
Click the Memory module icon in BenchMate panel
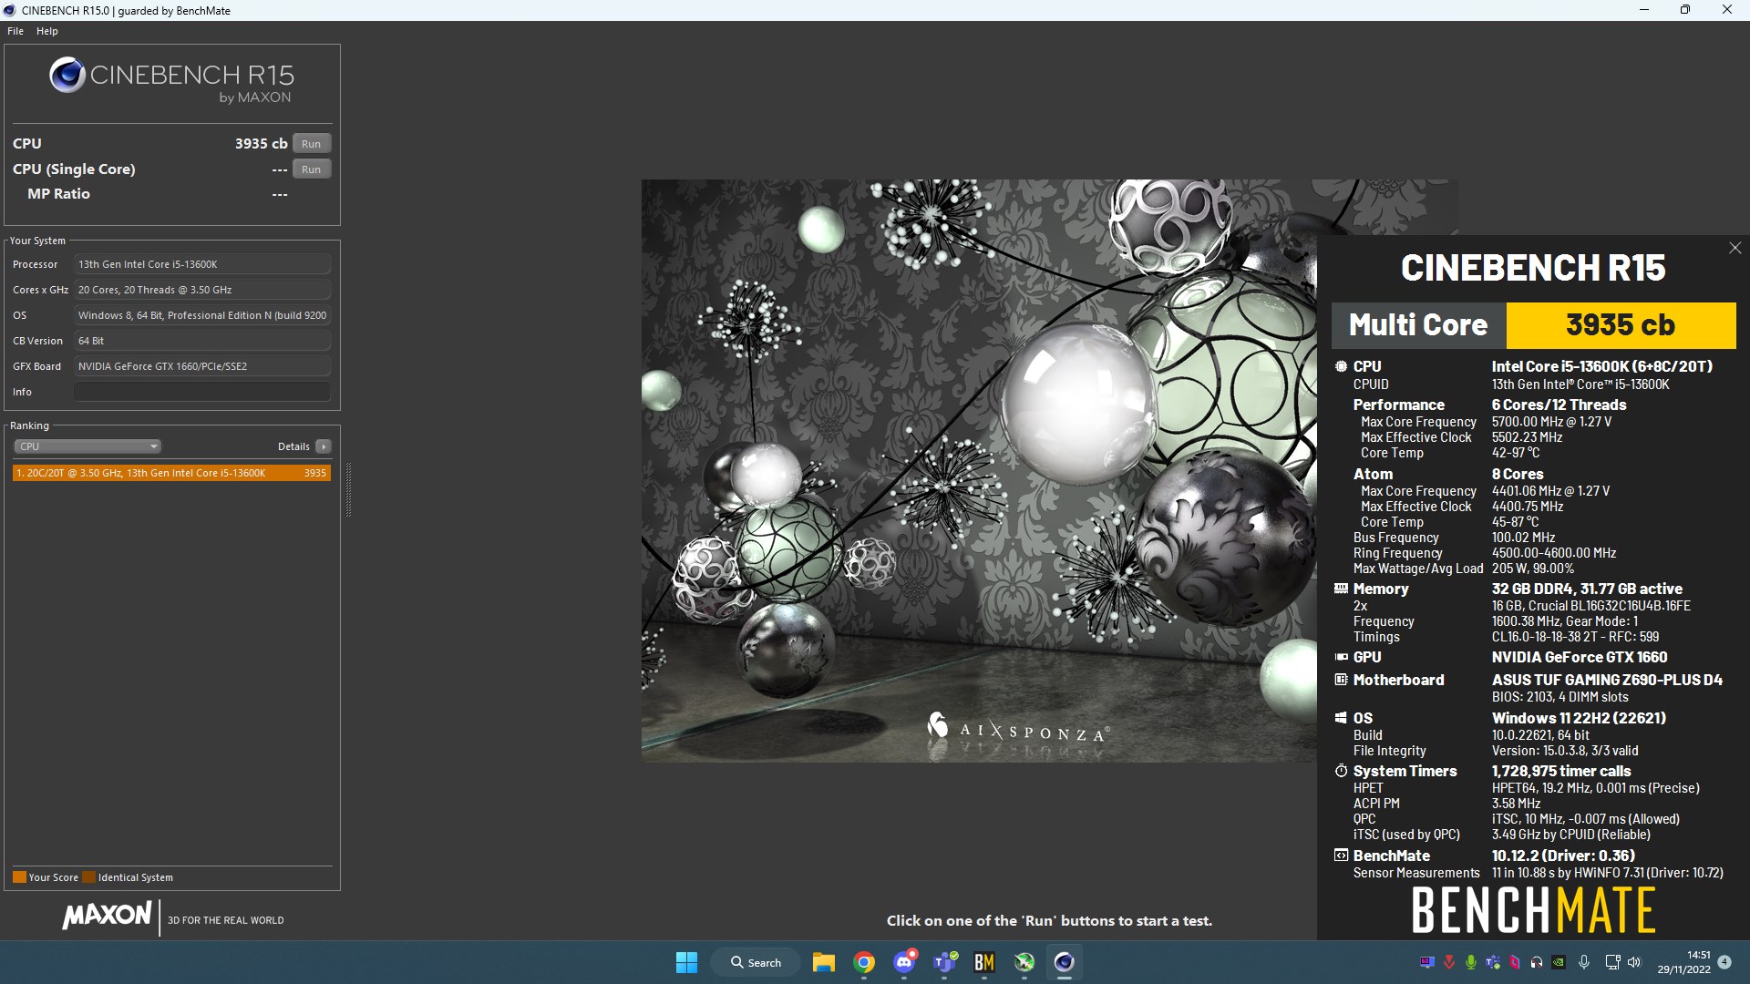pos(1341,589)
